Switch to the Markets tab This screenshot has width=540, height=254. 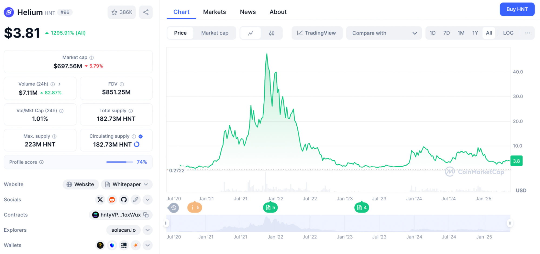214,12
